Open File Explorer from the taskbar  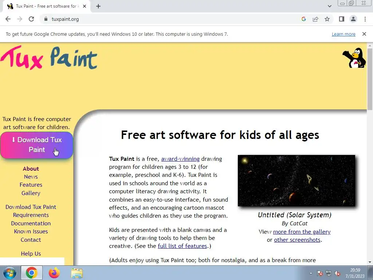pos(77,273)
